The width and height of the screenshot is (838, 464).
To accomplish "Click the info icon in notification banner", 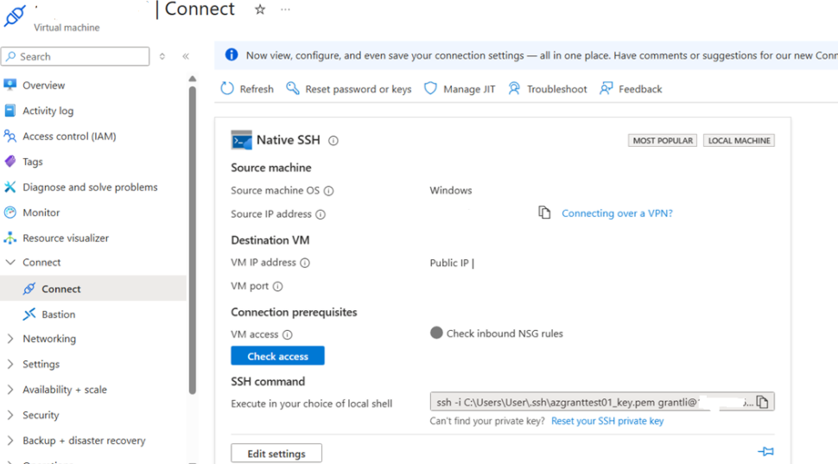I will click(x=232, y=54).
